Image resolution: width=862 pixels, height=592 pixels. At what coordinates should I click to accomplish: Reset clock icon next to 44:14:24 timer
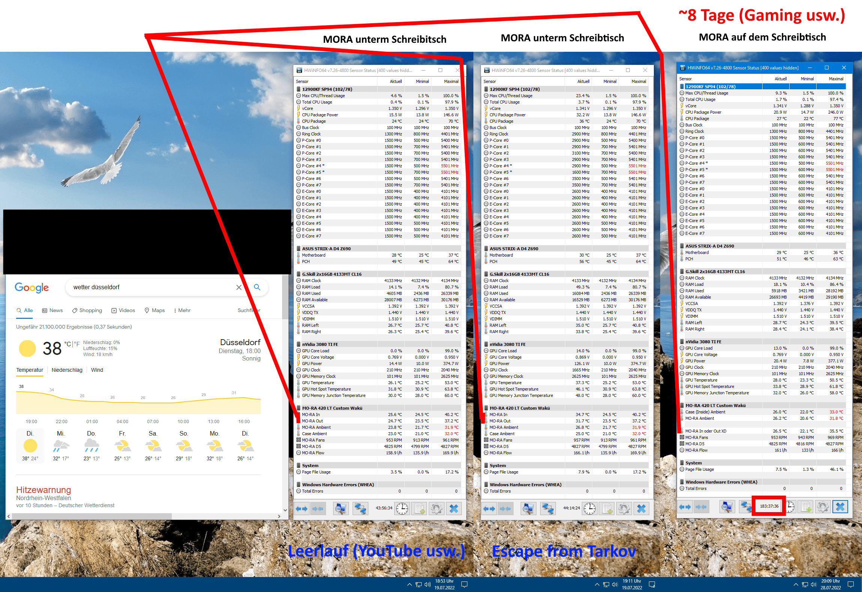click(590, 509)
